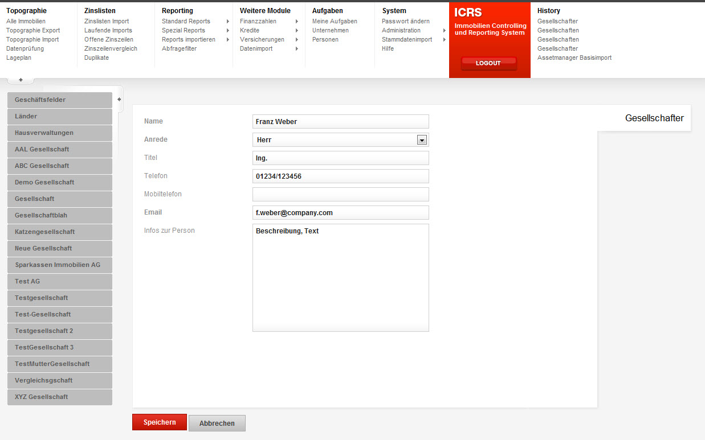The width and height of the screenshot is (705, 440).
Task: Open Meine Aufgaben
Action: pos(335,21)
